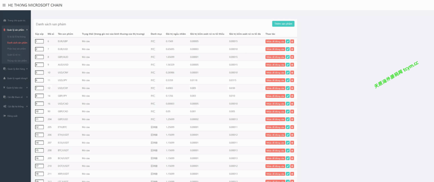This screenshot has width=434, height=182.
Task: Delete the EUR/GBP product with the trash icon
Action: [x=292, y=41]
